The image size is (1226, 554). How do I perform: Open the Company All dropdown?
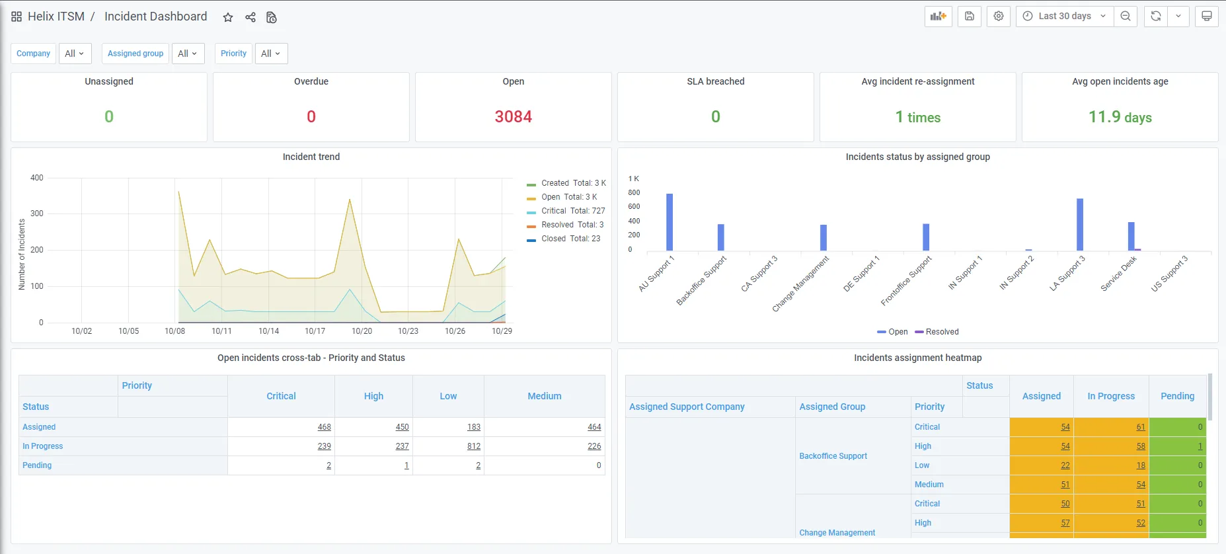(x=75, y=54)
